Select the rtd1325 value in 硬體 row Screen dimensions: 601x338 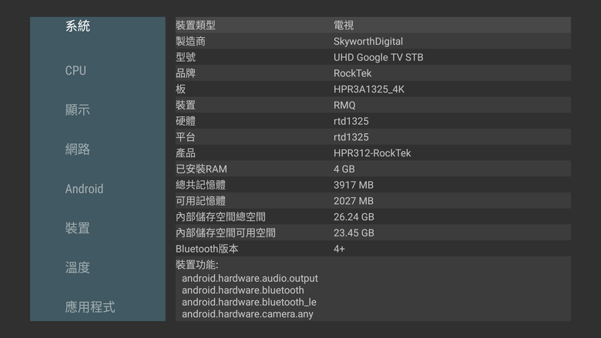351,122
